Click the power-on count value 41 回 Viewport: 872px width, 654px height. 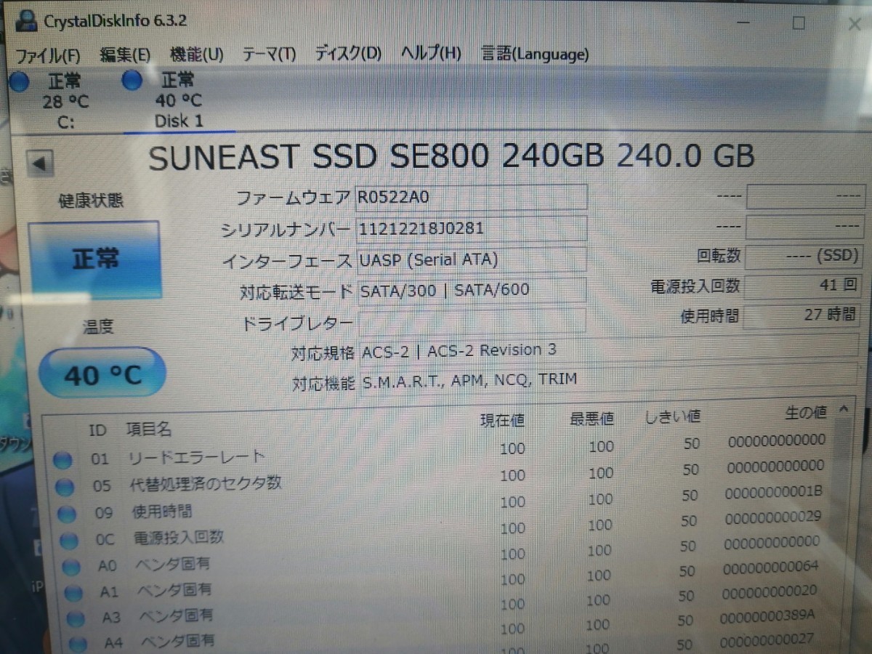coord(802,286)
